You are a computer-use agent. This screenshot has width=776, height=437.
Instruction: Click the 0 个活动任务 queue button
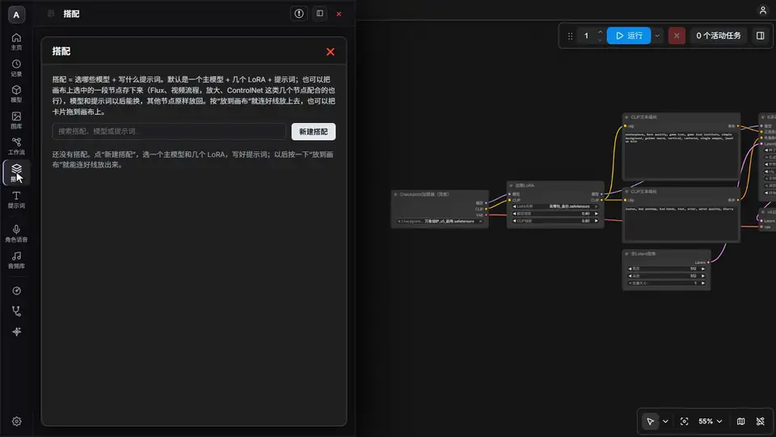point(718,36)
